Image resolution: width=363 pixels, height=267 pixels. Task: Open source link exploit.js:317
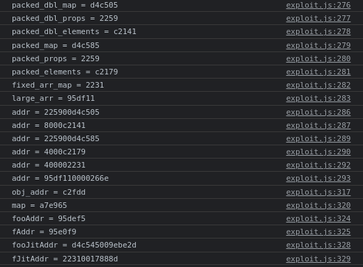(318, 193)
